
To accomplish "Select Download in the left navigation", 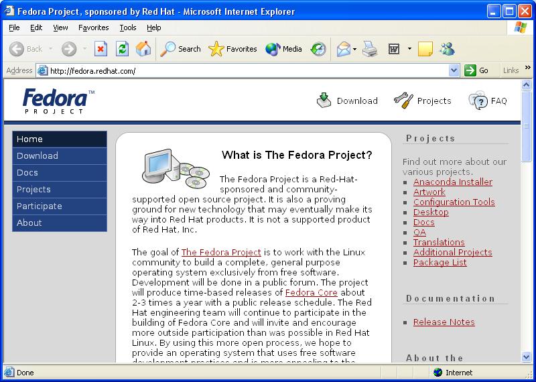I will point(60,156).
